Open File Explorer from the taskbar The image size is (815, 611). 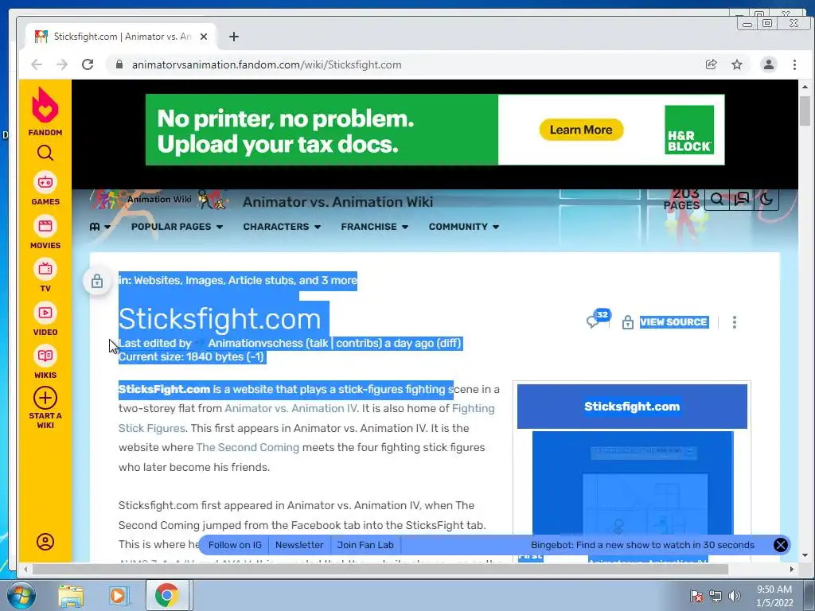(x=71, y=596)
